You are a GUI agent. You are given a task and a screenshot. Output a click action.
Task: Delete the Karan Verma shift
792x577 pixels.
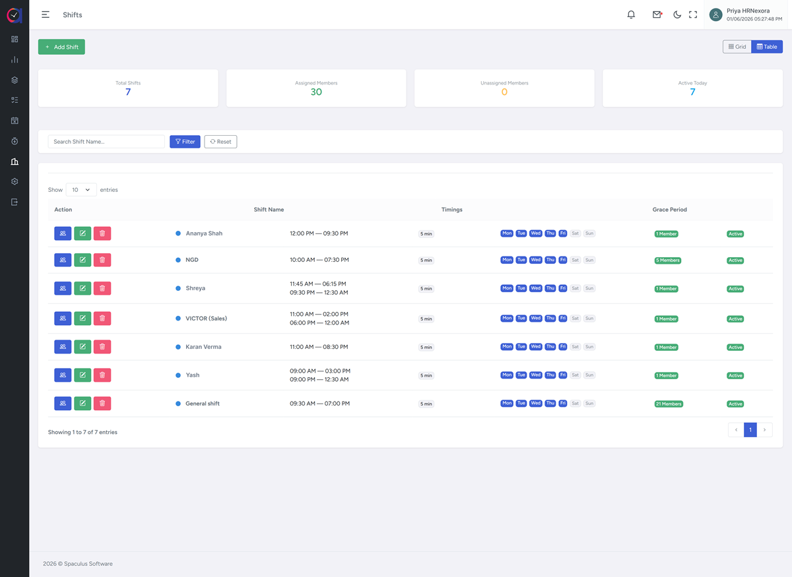point(102,347)
